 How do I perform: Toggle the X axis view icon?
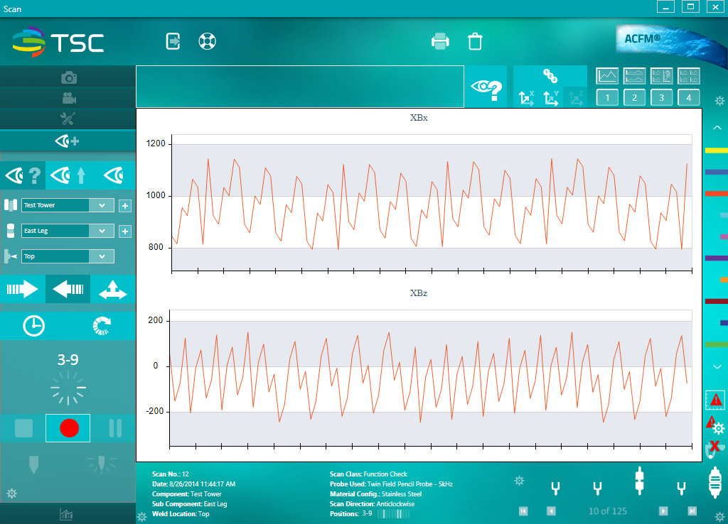coord(527,98)
